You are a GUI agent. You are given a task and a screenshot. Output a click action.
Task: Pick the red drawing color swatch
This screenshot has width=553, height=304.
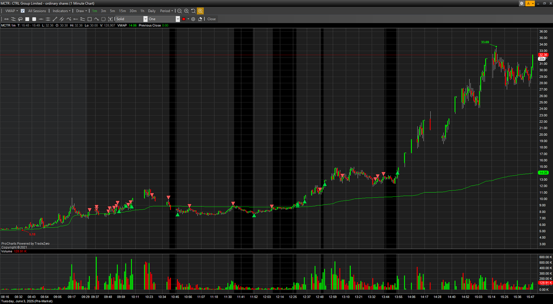[183, 19]
